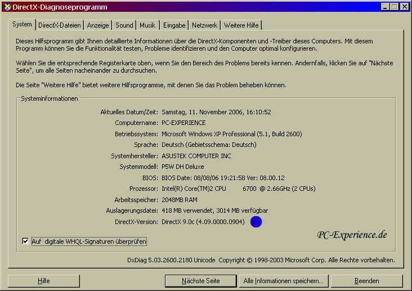This screenshot has width=412, height=291.
Task: Click the 'Aktuelles Datum/Zeit:' label
Action: [x=129, y=112]
